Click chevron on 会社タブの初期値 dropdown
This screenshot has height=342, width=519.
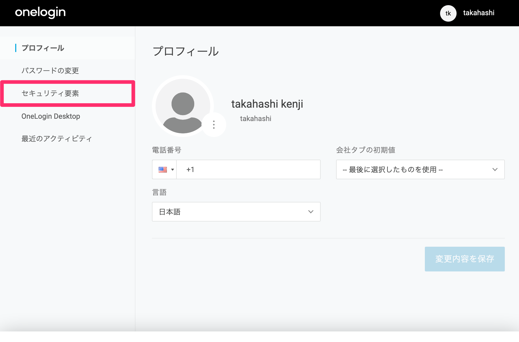[x=495, y=169]
